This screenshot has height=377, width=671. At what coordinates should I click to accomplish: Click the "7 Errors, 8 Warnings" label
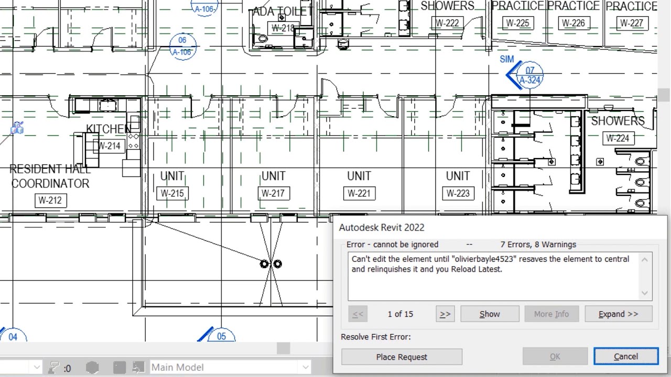click(x=538, y=245)
